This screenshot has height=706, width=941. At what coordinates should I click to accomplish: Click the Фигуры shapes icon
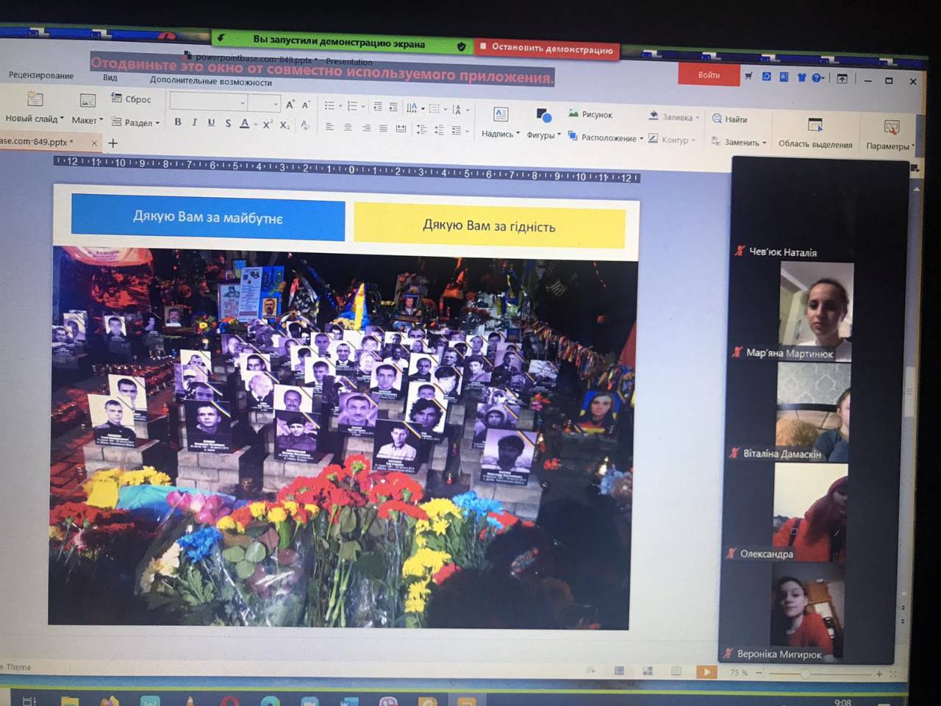(543, 115)
